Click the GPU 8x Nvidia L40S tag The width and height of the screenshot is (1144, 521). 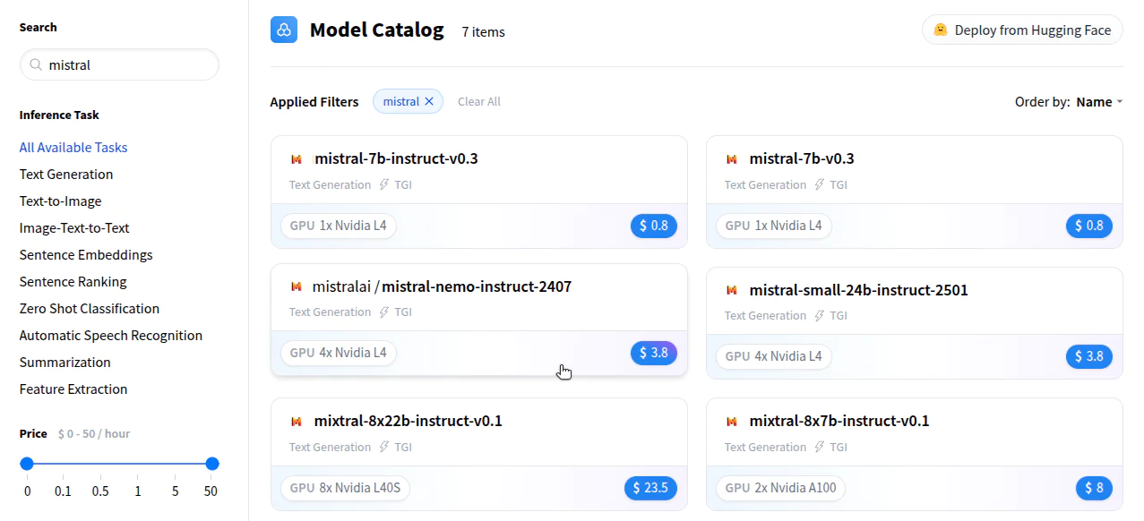pos(346,488)
